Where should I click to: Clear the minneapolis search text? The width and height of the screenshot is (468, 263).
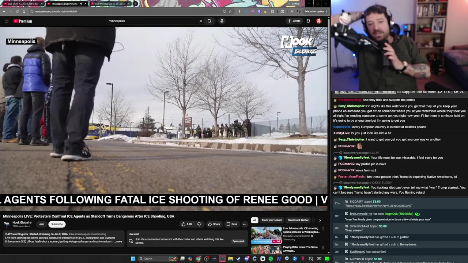click(200, 21)
